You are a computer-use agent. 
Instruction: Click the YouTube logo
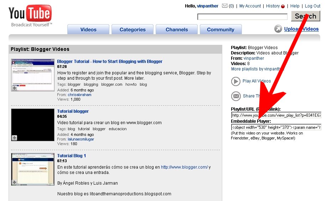[x=30, y=16]
